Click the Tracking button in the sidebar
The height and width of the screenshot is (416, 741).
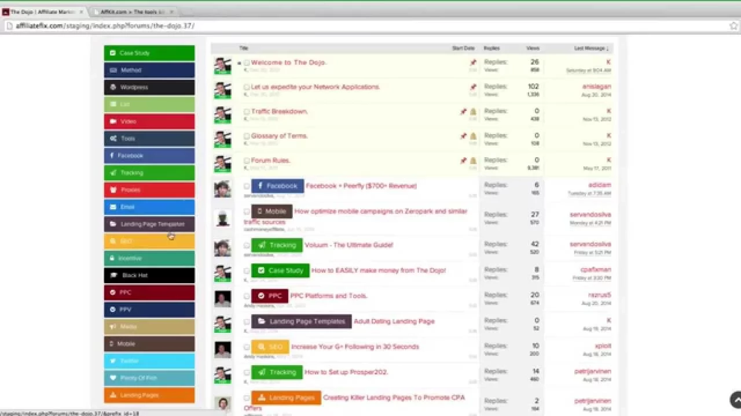pos(149,173)
